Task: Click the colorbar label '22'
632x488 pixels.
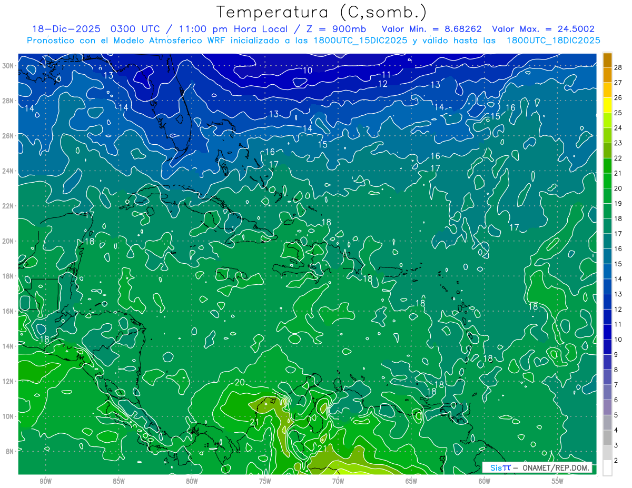Action: 618,158
